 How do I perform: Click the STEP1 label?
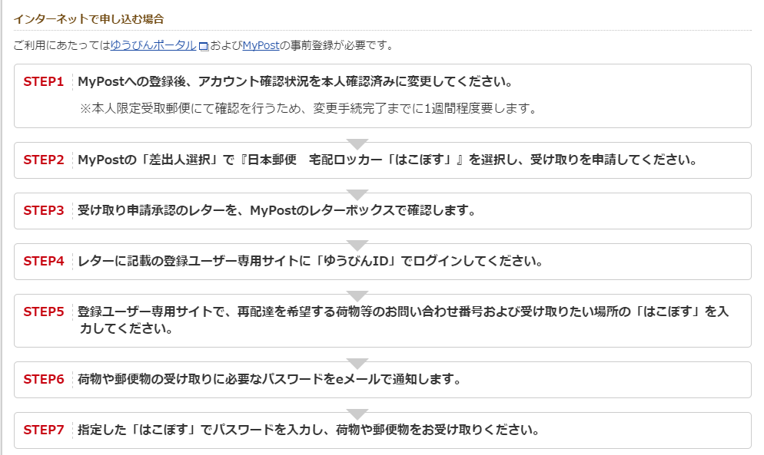pyautogui.click(x=44, y=82)
